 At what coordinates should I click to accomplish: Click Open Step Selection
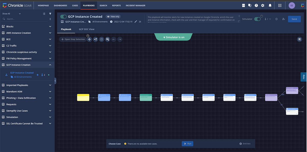(73, 39)
